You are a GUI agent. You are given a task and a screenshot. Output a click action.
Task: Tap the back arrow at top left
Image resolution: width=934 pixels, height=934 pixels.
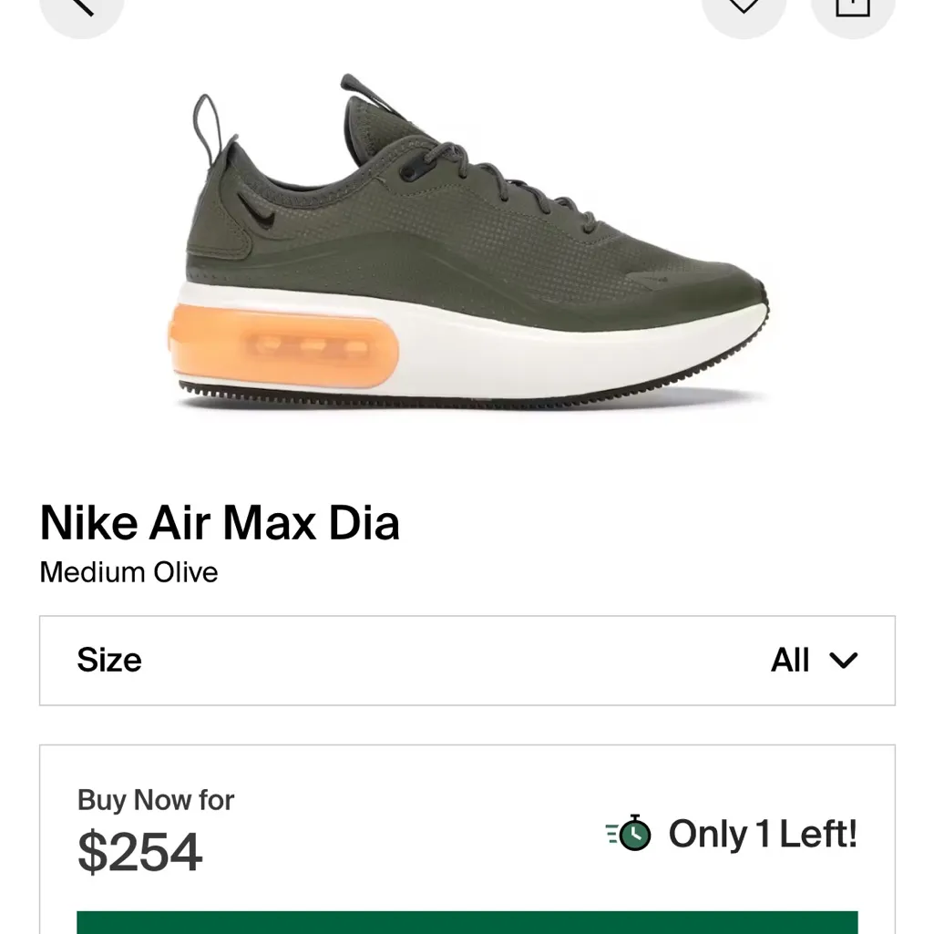pos(80,7)
